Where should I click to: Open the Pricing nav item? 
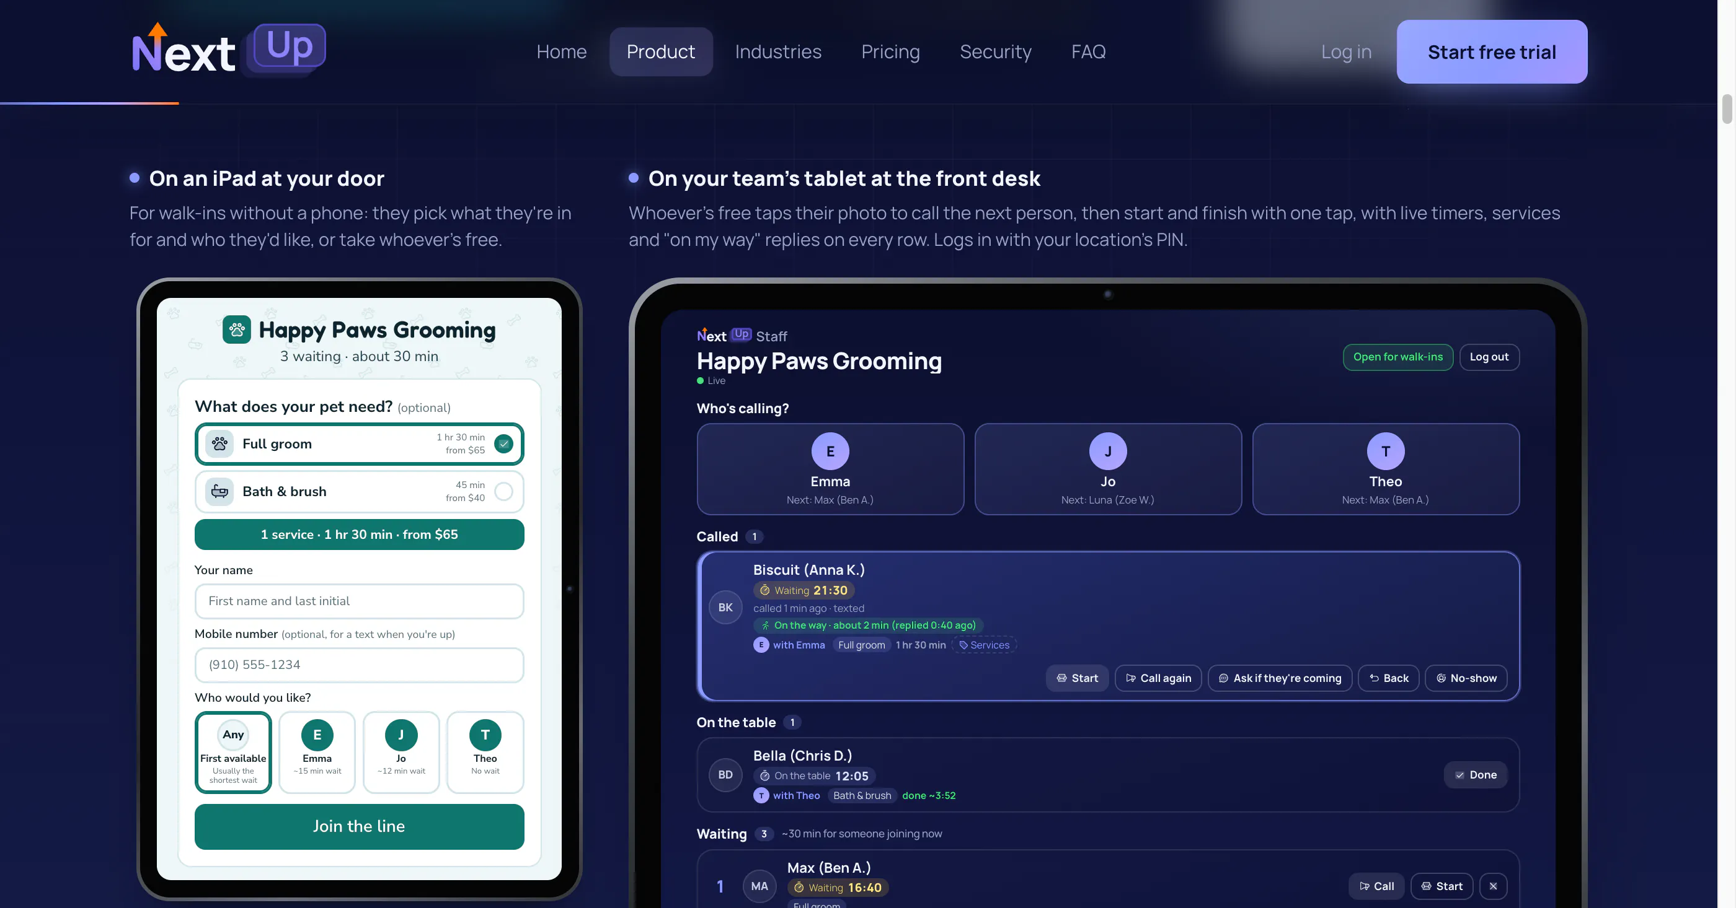(890, 52)
